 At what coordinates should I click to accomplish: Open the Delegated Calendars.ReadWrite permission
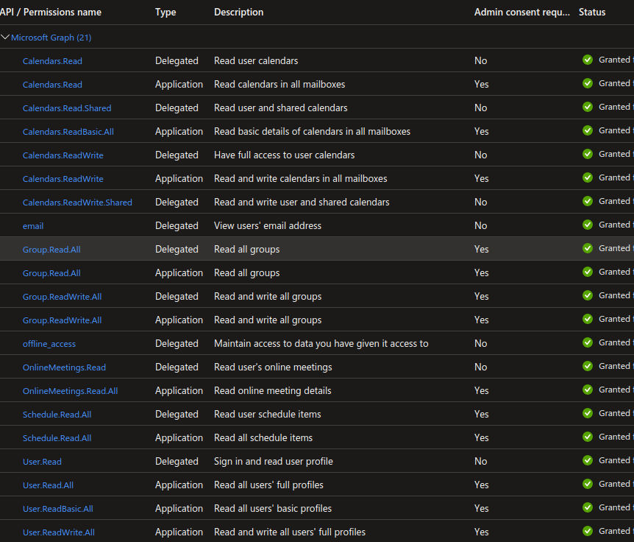[x=63, y=155]
